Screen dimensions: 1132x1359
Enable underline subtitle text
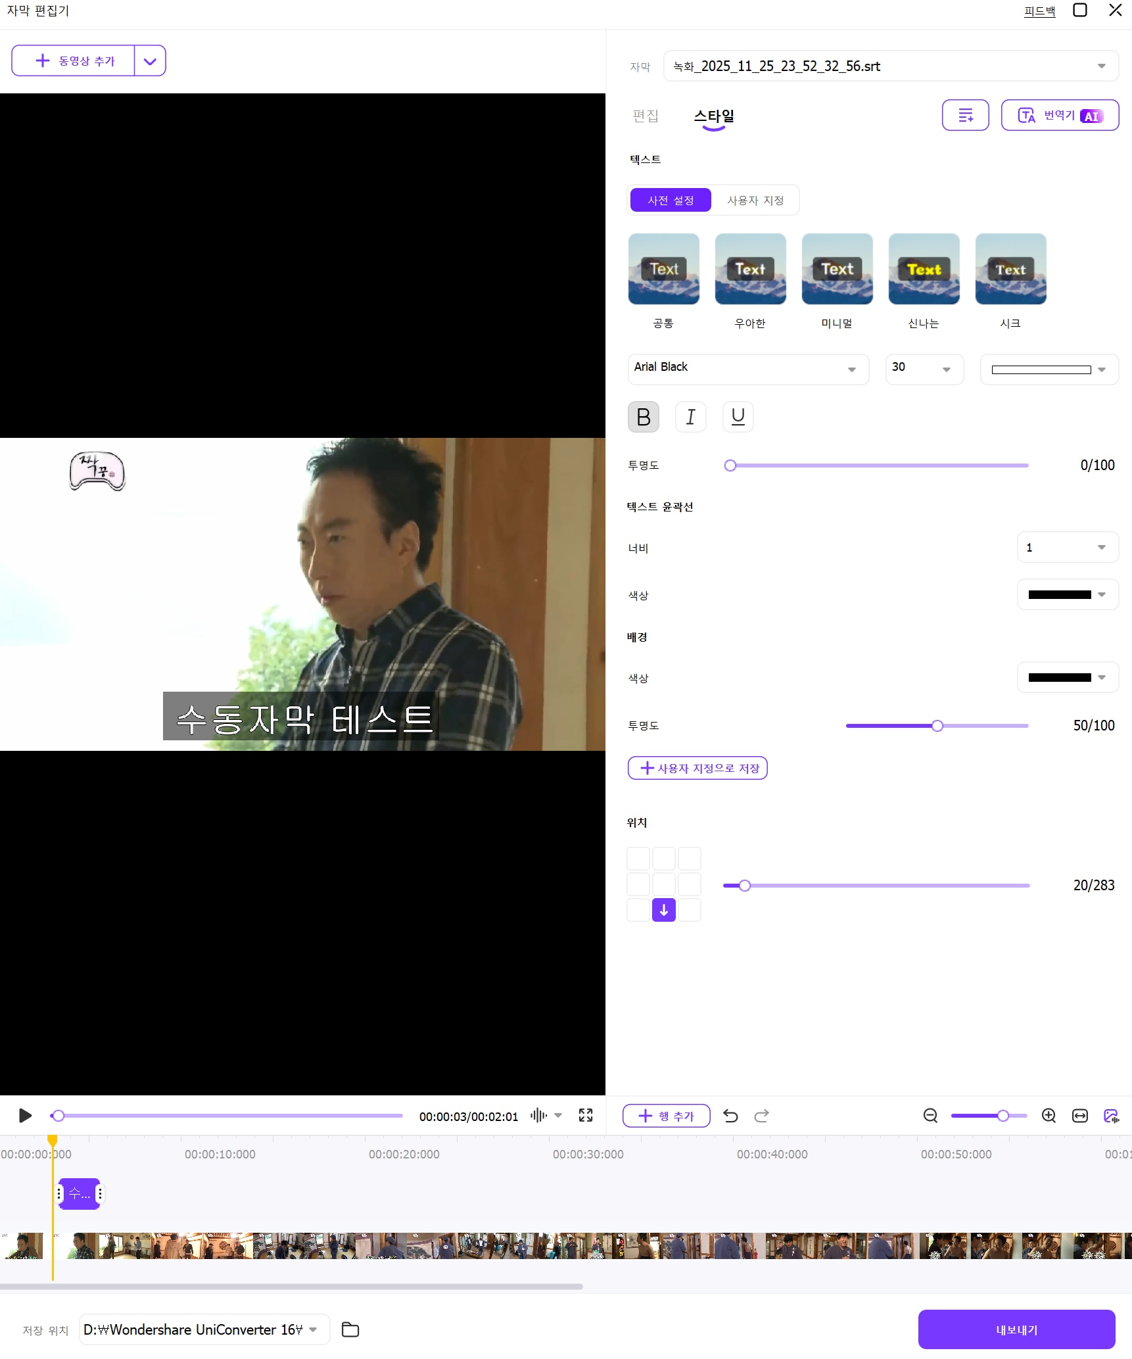(x=738, y=417)
